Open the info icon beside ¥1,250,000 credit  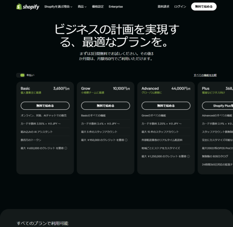tap(188, 156)
